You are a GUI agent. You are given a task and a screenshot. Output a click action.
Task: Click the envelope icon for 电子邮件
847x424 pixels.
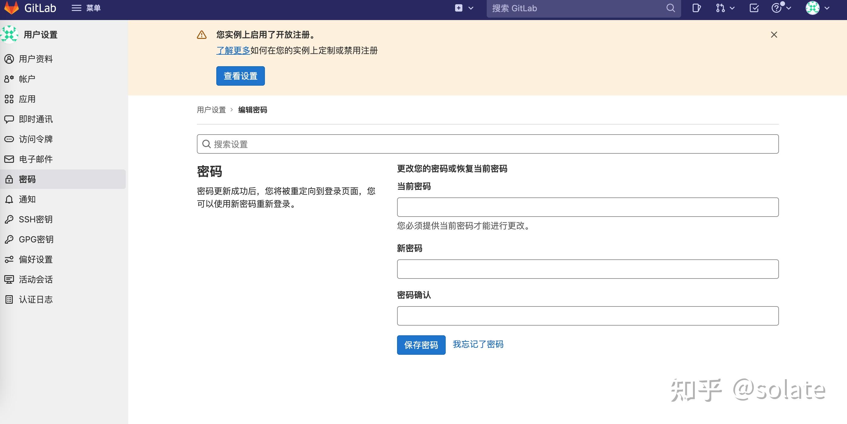(x=9, y=159)
